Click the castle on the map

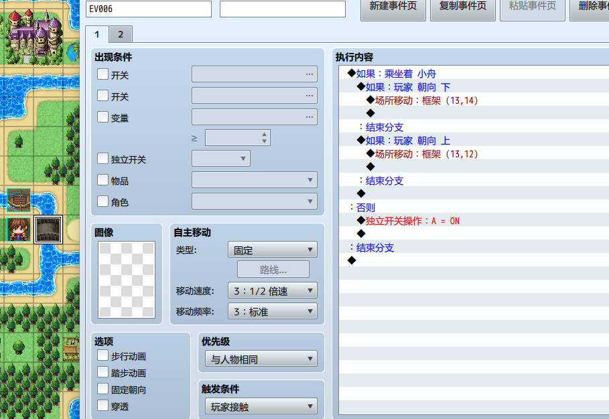[x=35, y=37]
